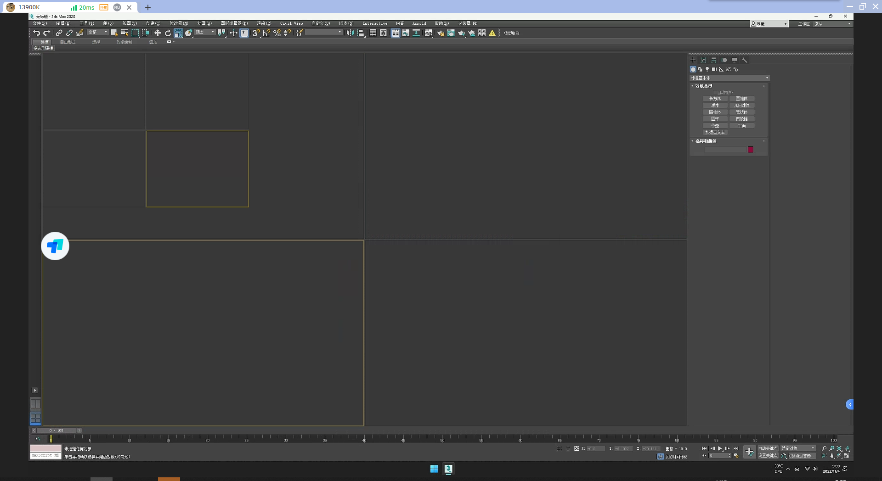Activate the Select and Move tool
Image resolution: width=882 pixels, height=481 pixels.
pyautogui.click(x=158, y=33)
